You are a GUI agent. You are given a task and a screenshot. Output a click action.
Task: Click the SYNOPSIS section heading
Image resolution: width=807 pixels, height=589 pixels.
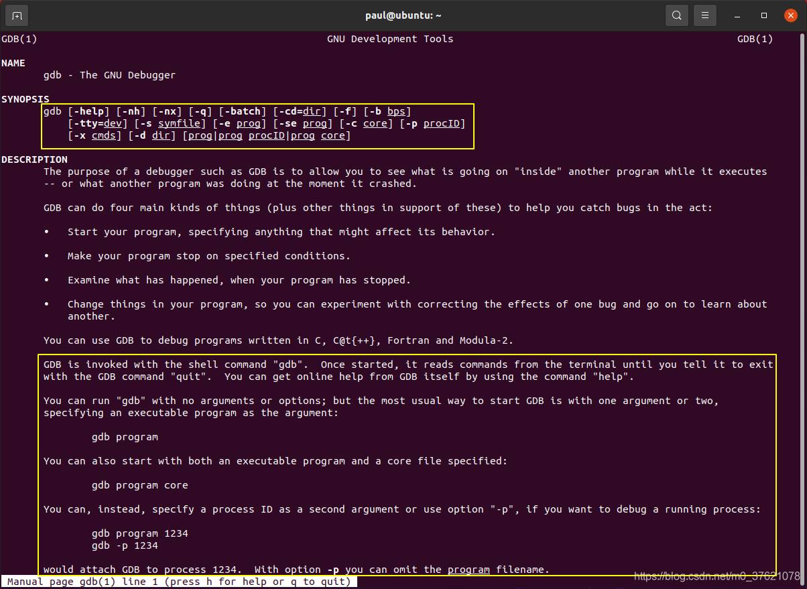click(x=25, y=99)
